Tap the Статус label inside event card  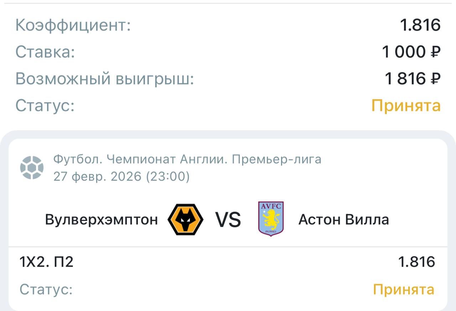click(x=46, y=289)
